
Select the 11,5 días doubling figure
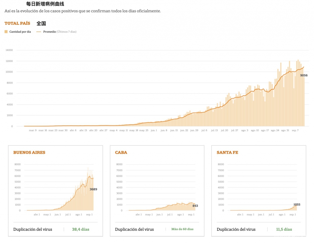pyautogui.click(x=284, y=229)
